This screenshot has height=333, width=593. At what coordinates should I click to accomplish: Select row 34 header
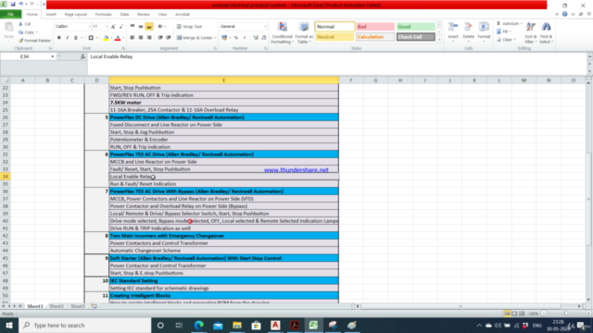click(x=6, y=177)
